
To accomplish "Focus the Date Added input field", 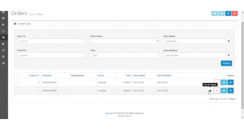I will (x=195, y=41).
